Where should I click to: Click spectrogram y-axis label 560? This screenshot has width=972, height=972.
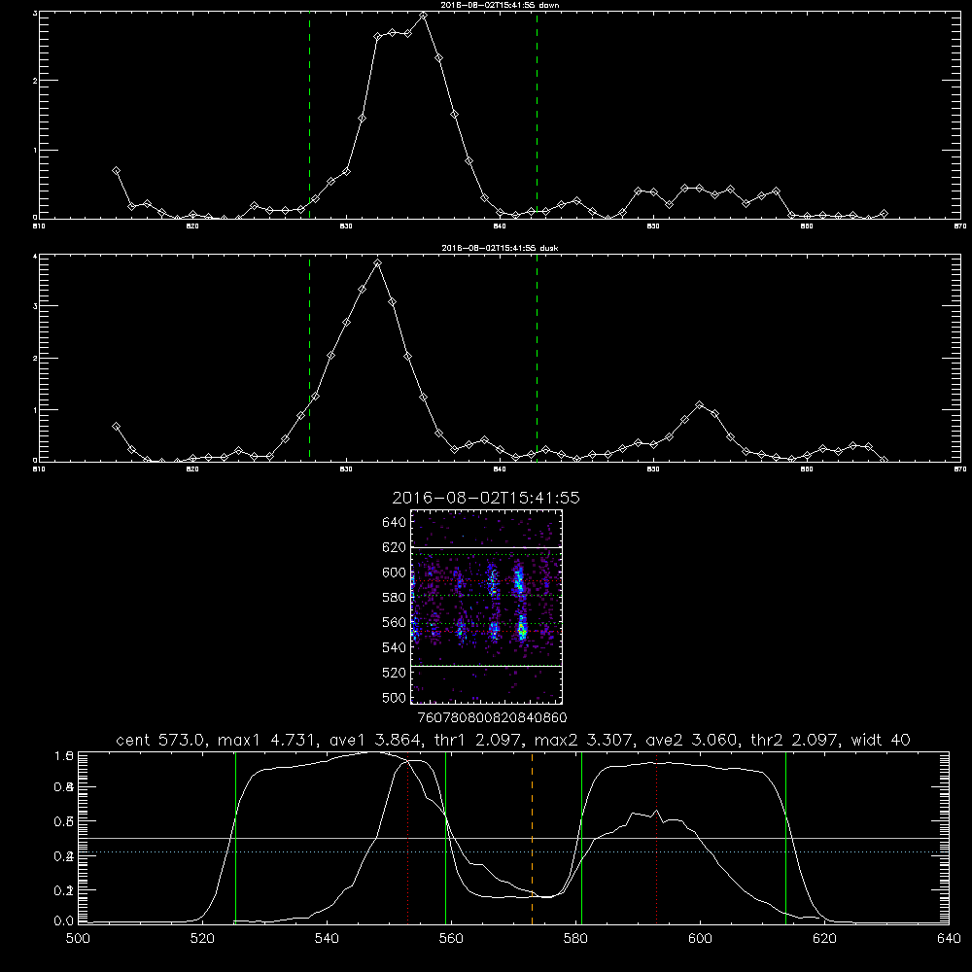(395, 622)
